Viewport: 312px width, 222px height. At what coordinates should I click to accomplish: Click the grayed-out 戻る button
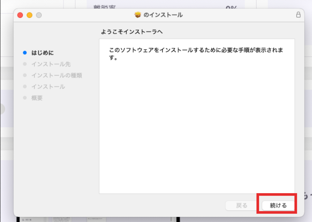click(242, 205)
